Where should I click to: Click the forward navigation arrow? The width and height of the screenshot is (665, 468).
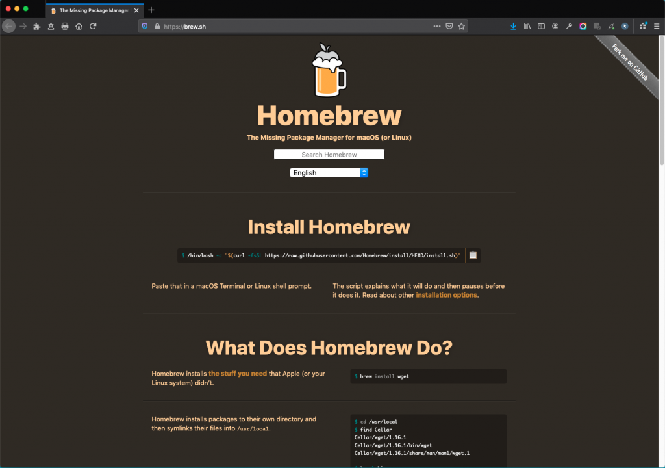point(23,27)
